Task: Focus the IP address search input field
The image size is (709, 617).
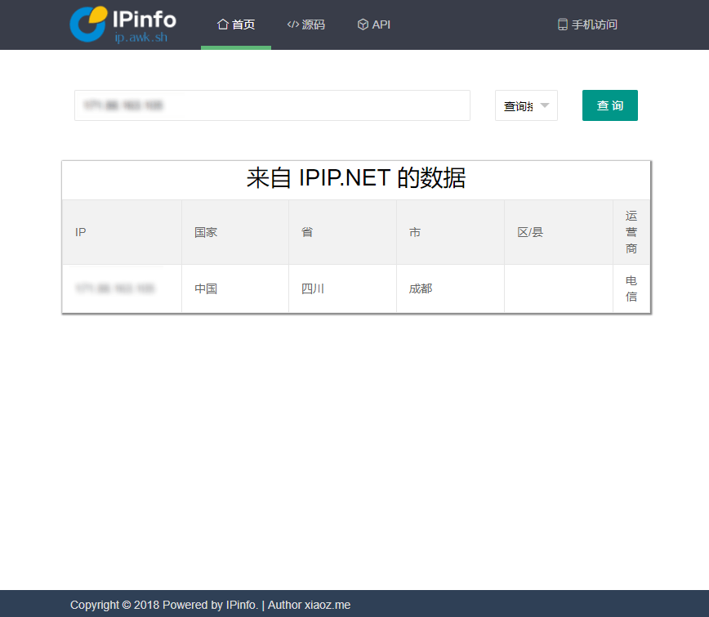Action: [x=272, y=105]
